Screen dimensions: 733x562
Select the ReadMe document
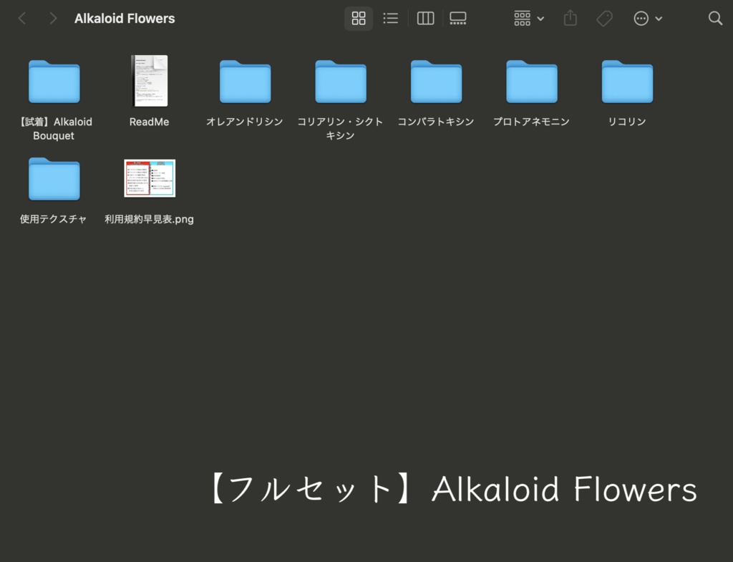point(149,81)
